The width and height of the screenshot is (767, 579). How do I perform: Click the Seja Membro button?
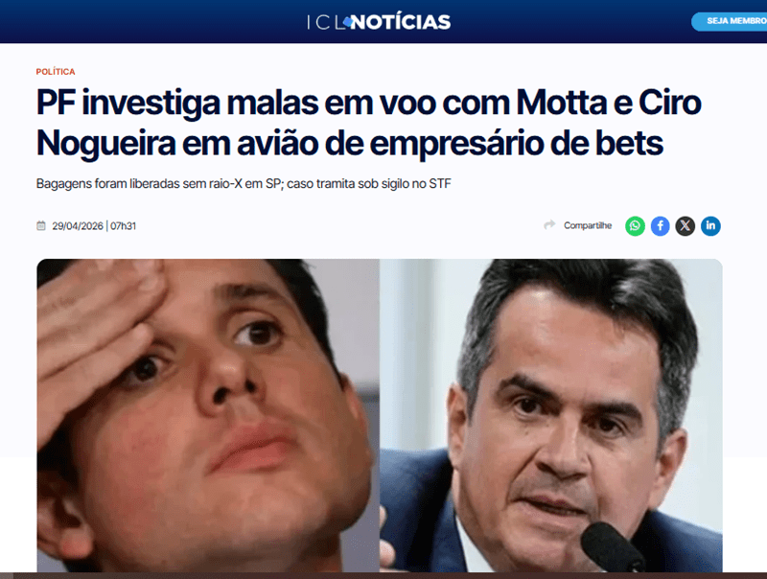pos(730,21)
